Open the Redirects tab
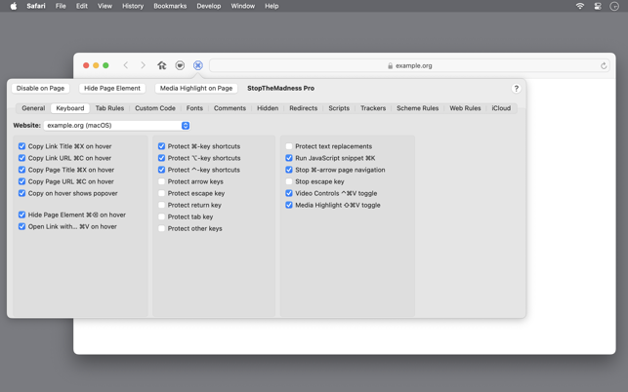Viewport: 628px width, 392px height. tap(303, 108)
